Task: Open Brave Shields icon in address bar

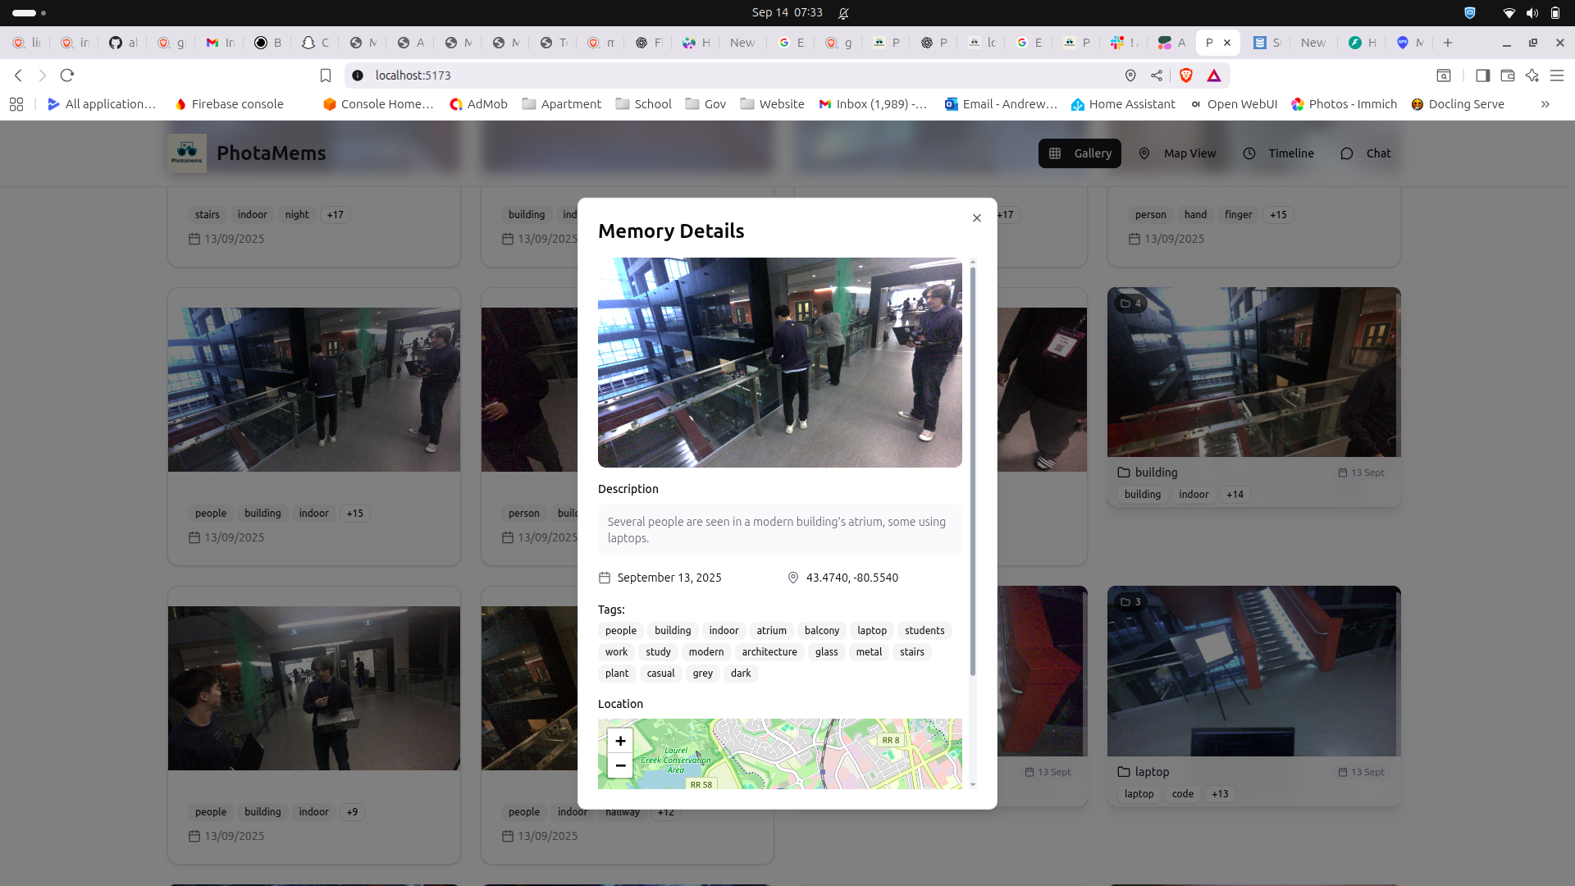Action: click(x=1186, y=75)
